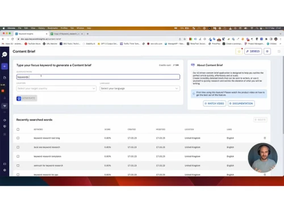Check the keyword research for ppc row
Image resolution: width=284 pixels, height=213 pixels.
pos(18,174)
